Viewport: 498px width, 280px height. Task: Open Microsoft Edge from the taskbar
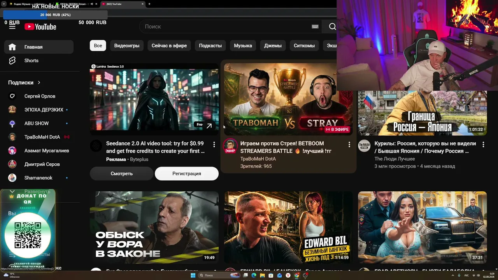(x=254, y=275)
